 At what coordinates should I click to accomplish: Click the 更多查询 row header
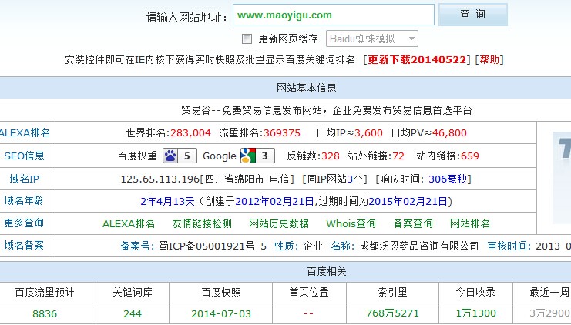24,223
